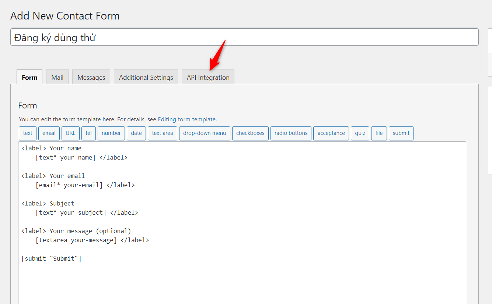Viewport: 492px width, 304px height.
Task: Insert a date form-tag
Action: (x=136, y=133)
